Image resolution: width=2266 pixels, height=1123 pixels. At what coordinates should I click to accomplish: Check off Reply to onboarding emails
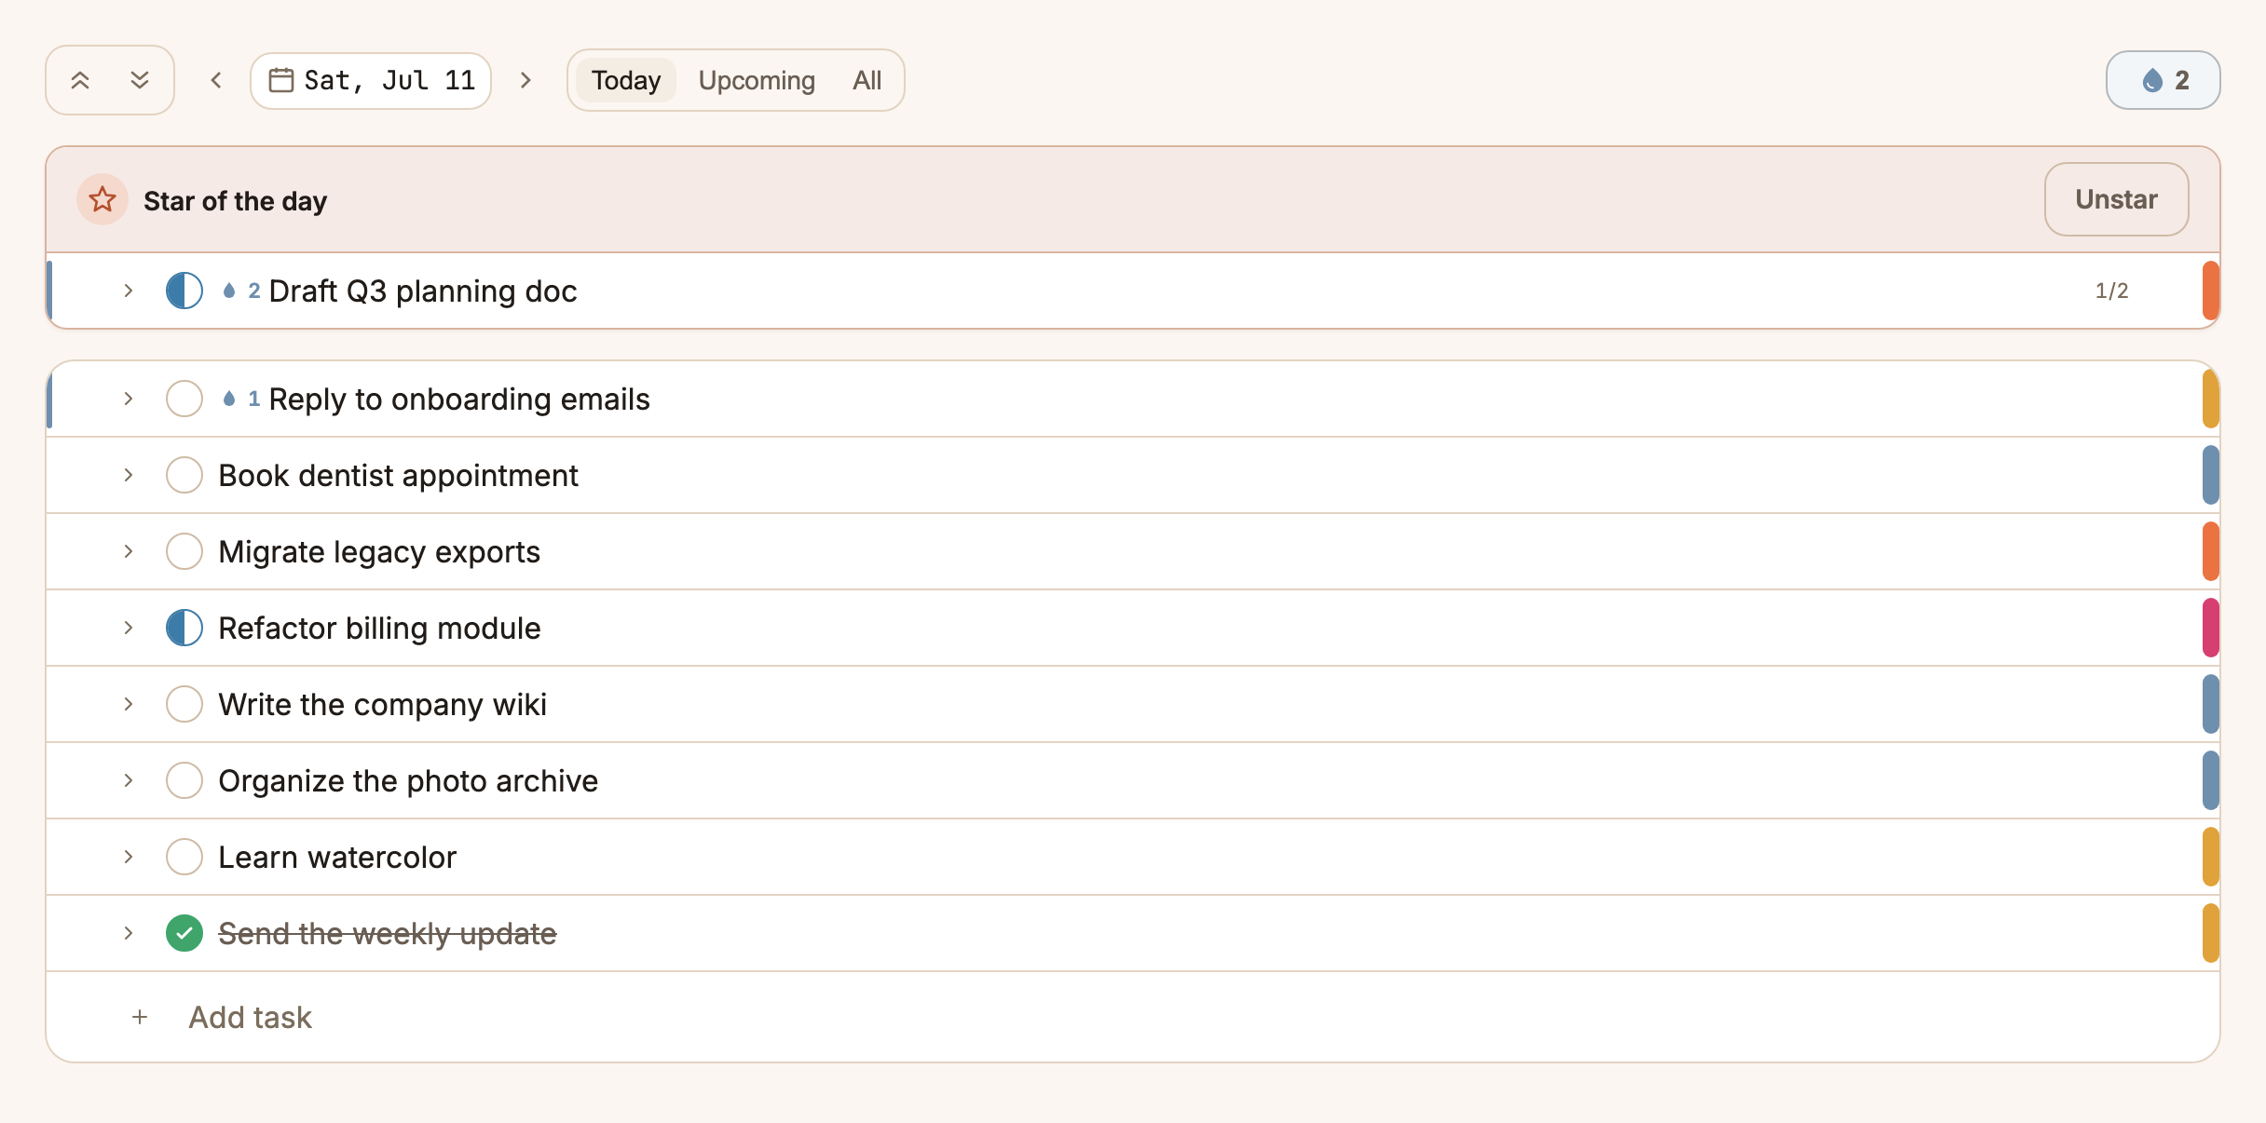(x=184, y=399)
